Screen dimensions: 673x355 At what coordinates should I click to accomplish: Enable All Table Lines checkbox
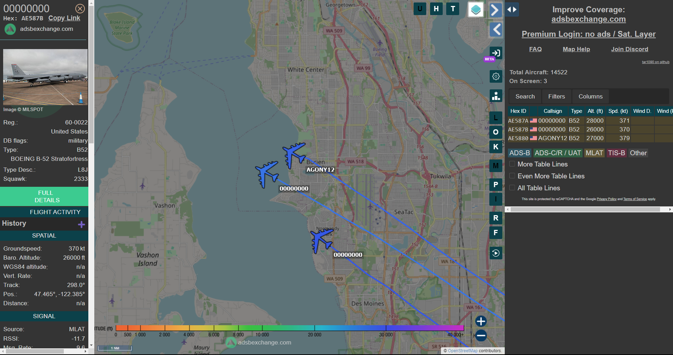coord(512,188)
